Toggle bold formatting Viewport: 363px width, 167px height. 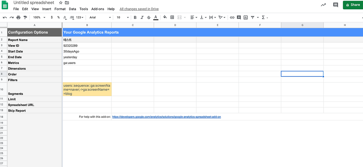tap(135, 18)
